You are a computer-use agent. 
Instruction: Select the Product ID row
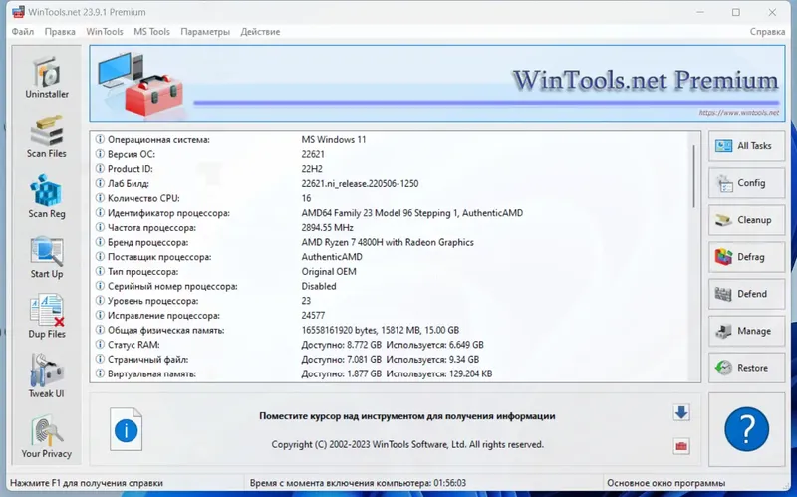click(x=391, y=169)
